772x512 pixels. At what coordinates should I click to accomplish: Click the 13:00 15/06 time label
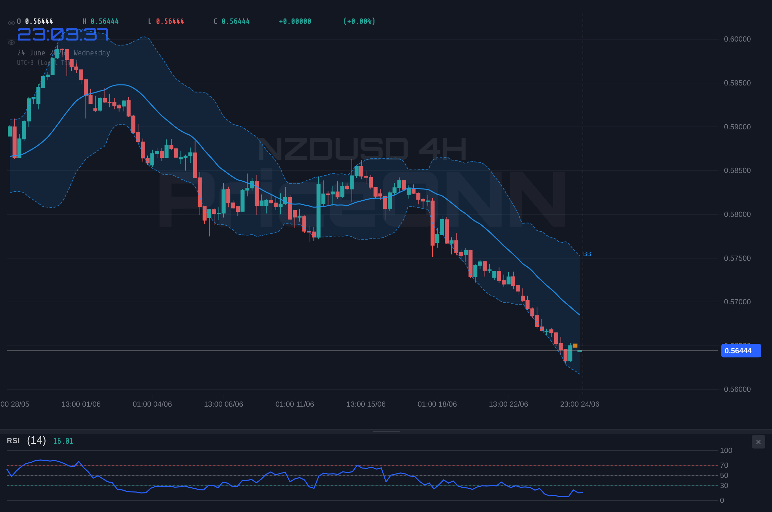[366, 404]
